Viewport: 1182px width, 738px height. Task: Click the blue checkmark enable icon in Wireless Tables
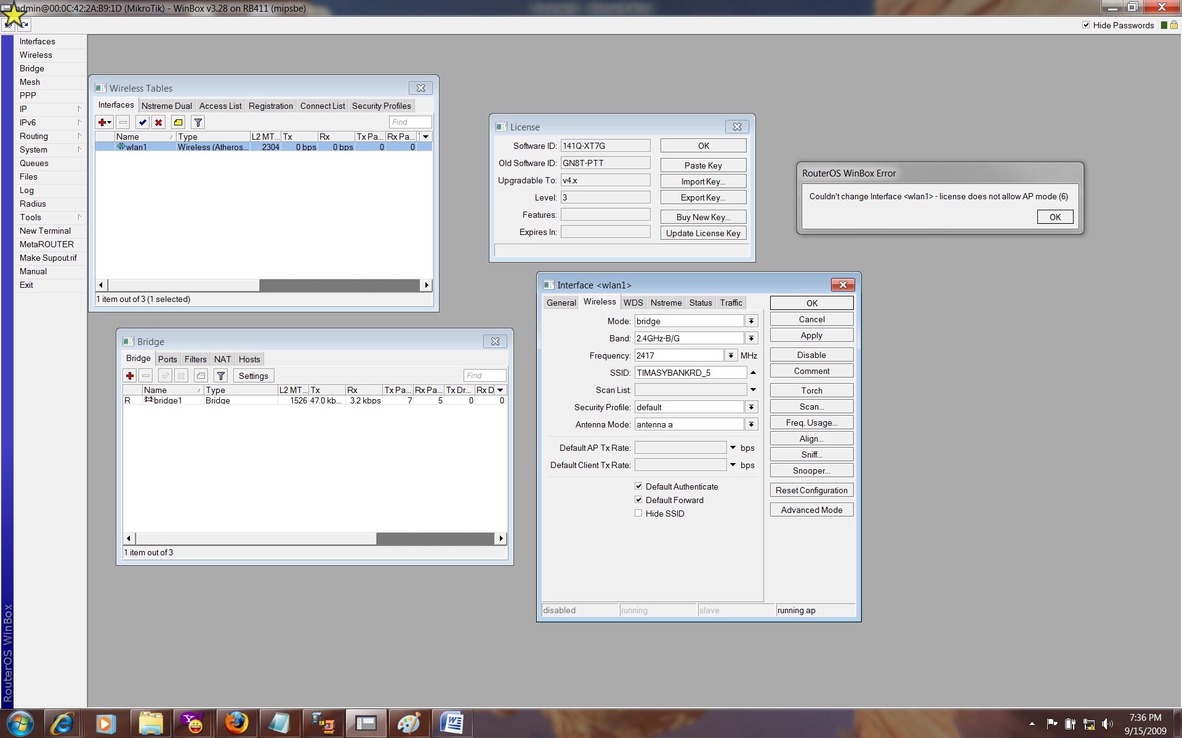tap(142, 122)
